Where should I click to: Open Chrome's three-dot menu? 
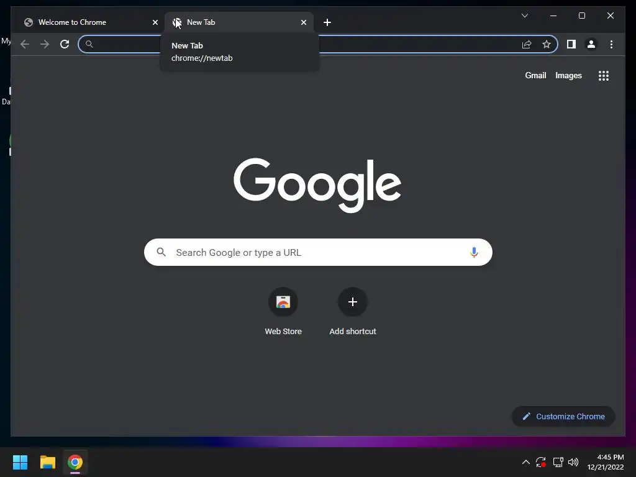point(611,44)
